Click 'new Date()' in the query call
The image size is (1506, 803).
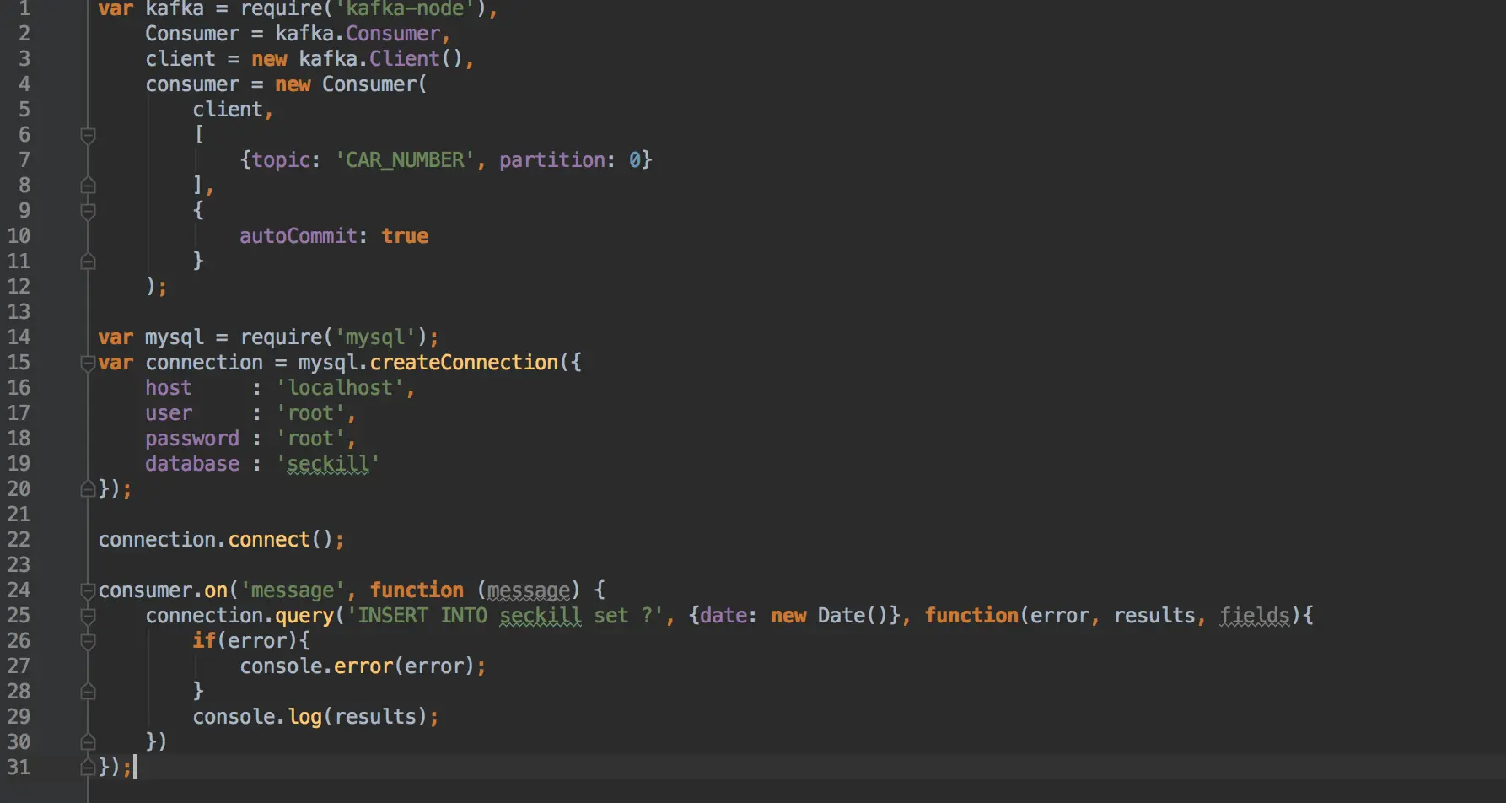tap(830, 616)
